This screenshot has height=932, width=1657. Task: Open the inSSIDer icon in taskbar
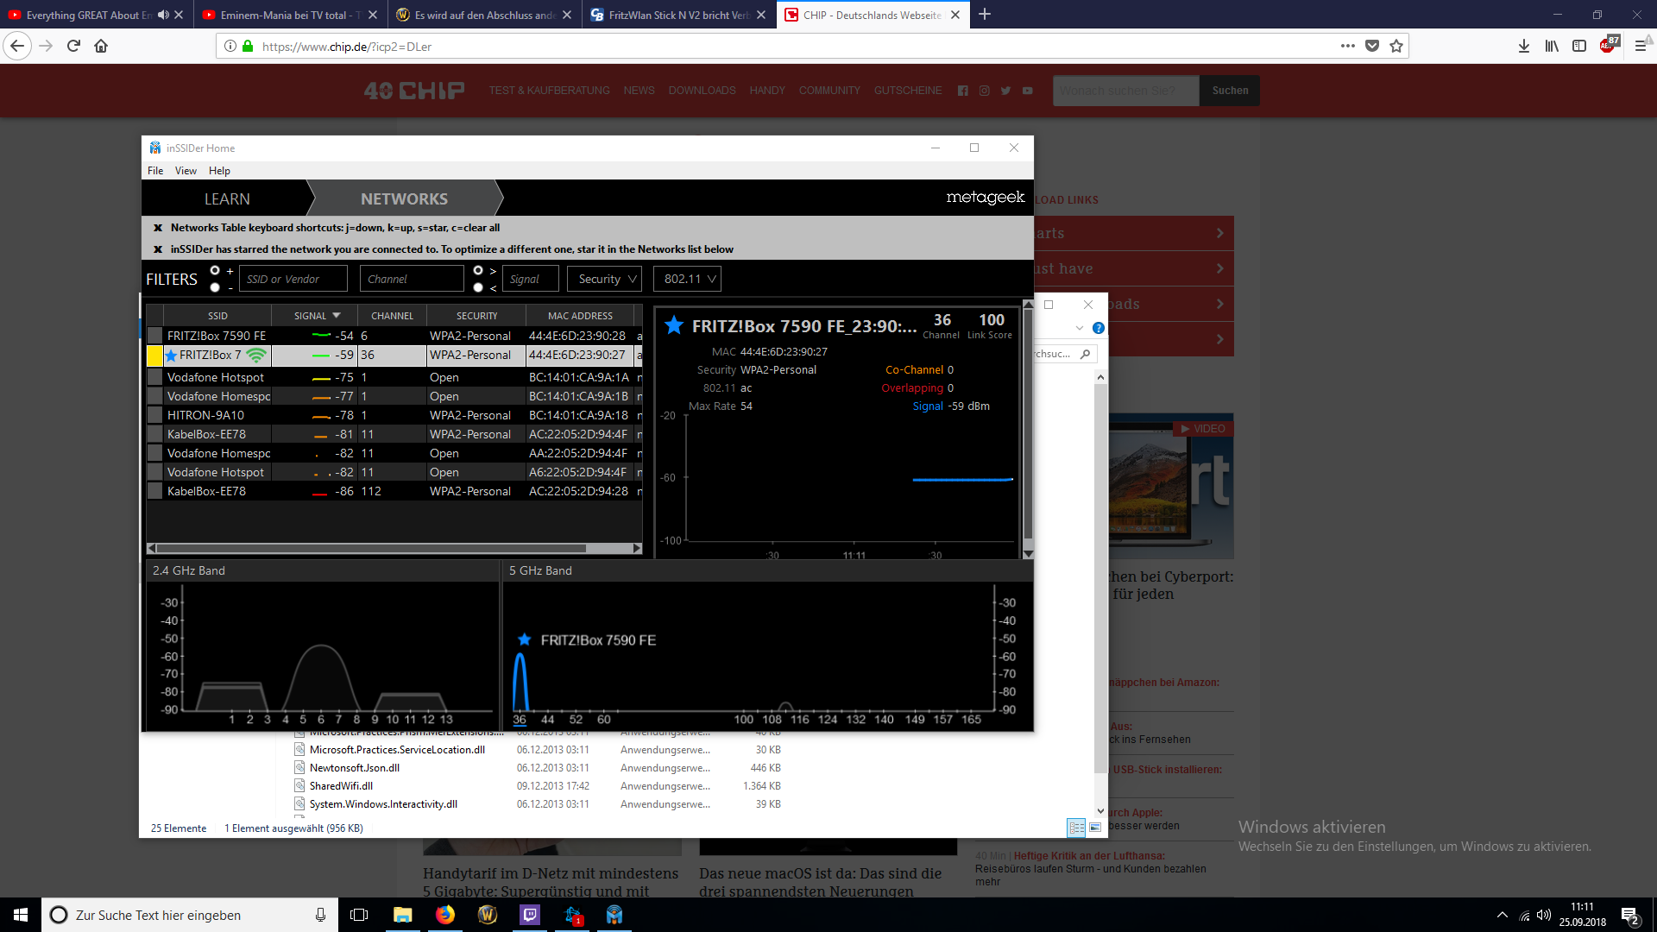(x=614, y=915)
